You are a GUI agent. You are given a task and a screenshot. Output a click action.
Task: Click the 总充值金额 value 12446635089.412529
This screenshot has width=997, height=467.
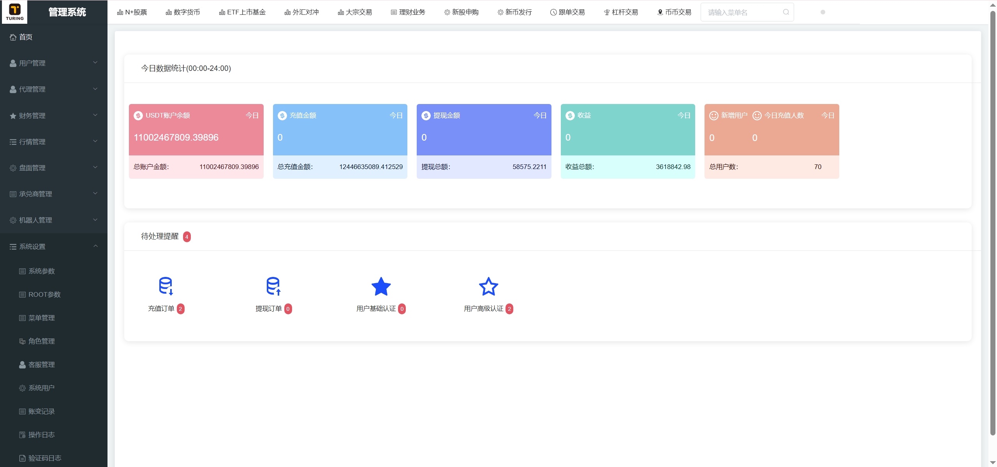click(x=371, y=167)
